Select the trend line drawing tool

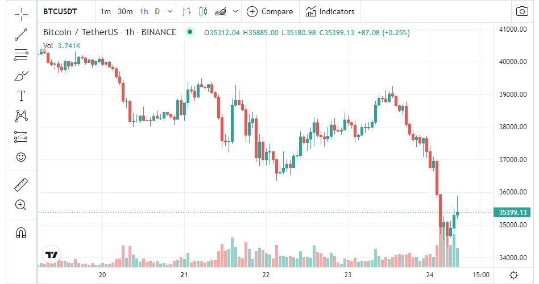click(21, 34)
